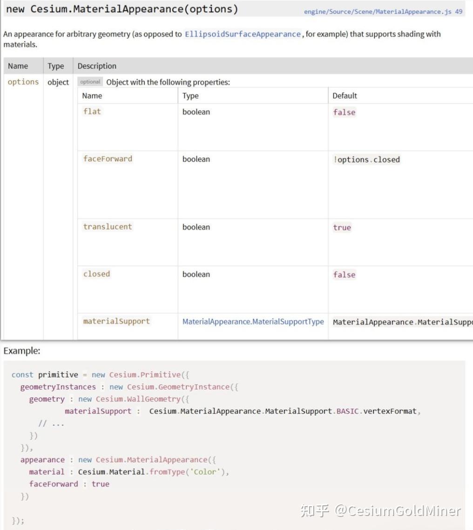Click the 'faceForward : true' code line

(x=69, y=484)
